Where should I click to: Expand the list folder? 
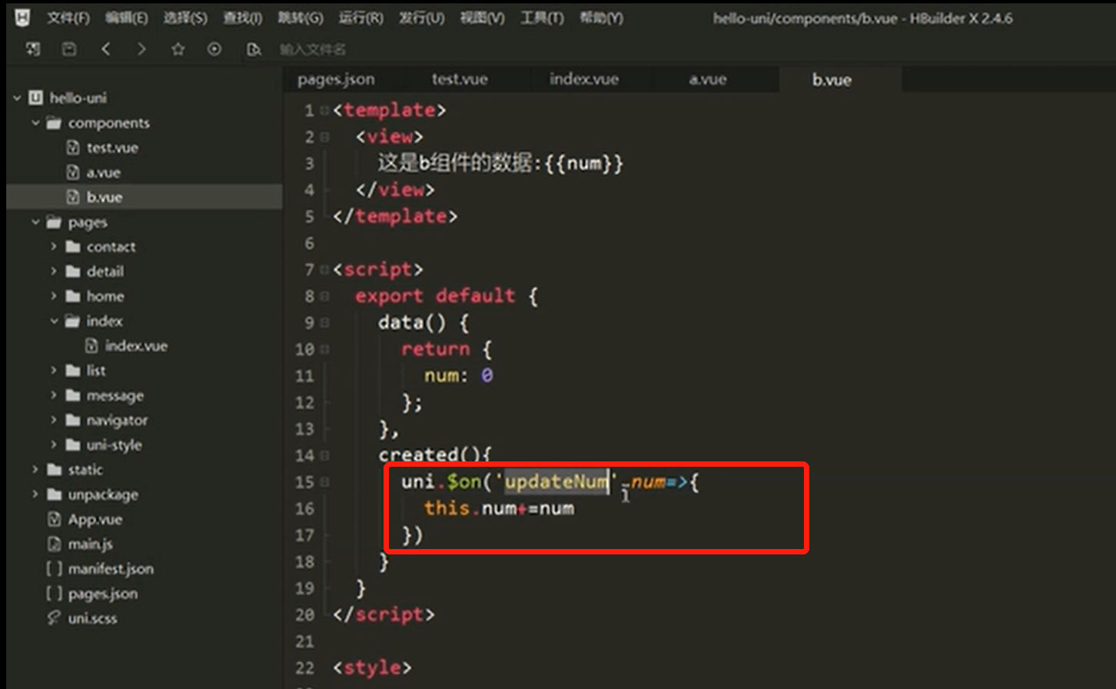pos(54,371)
